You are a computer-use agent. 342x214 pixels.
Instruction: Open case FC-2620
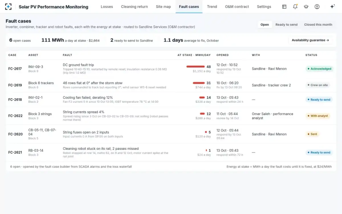pos(15,134)
